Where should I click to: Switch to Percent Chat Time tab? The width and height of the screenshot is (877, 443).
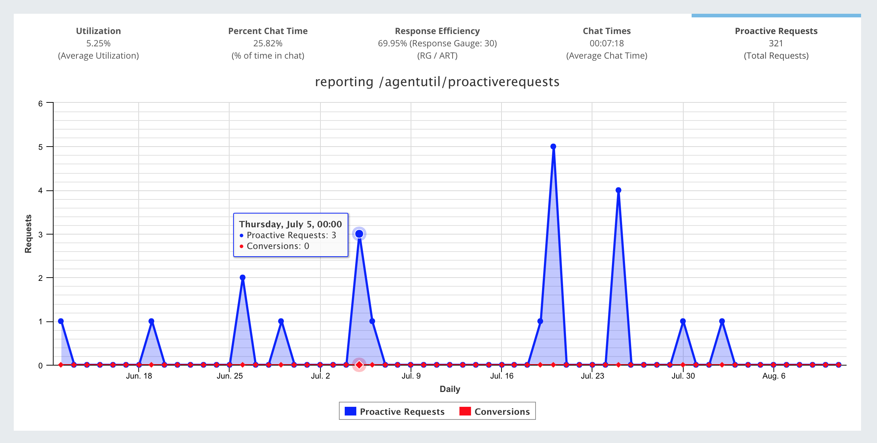click(x=268, y=43)
